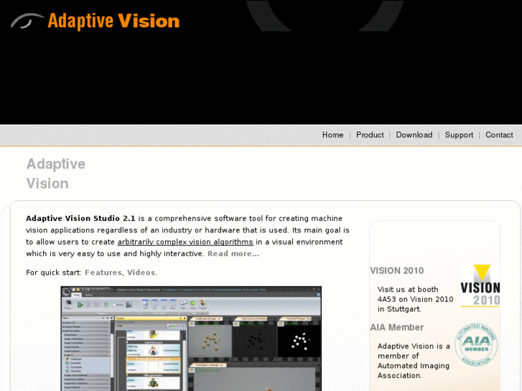Click the text Automated Imaging Association

(414, 371)
